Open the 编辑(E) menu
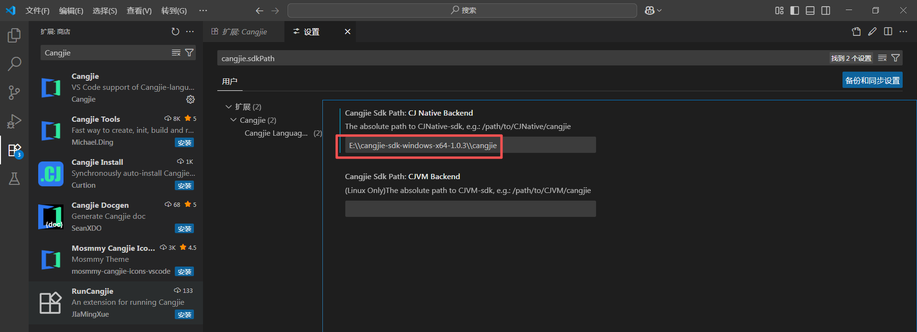 71,11
